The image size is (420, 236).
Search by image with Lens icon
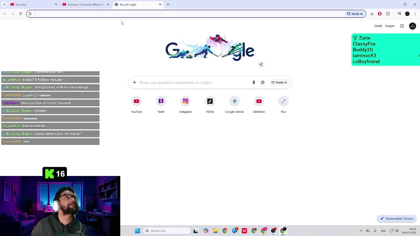262,83
